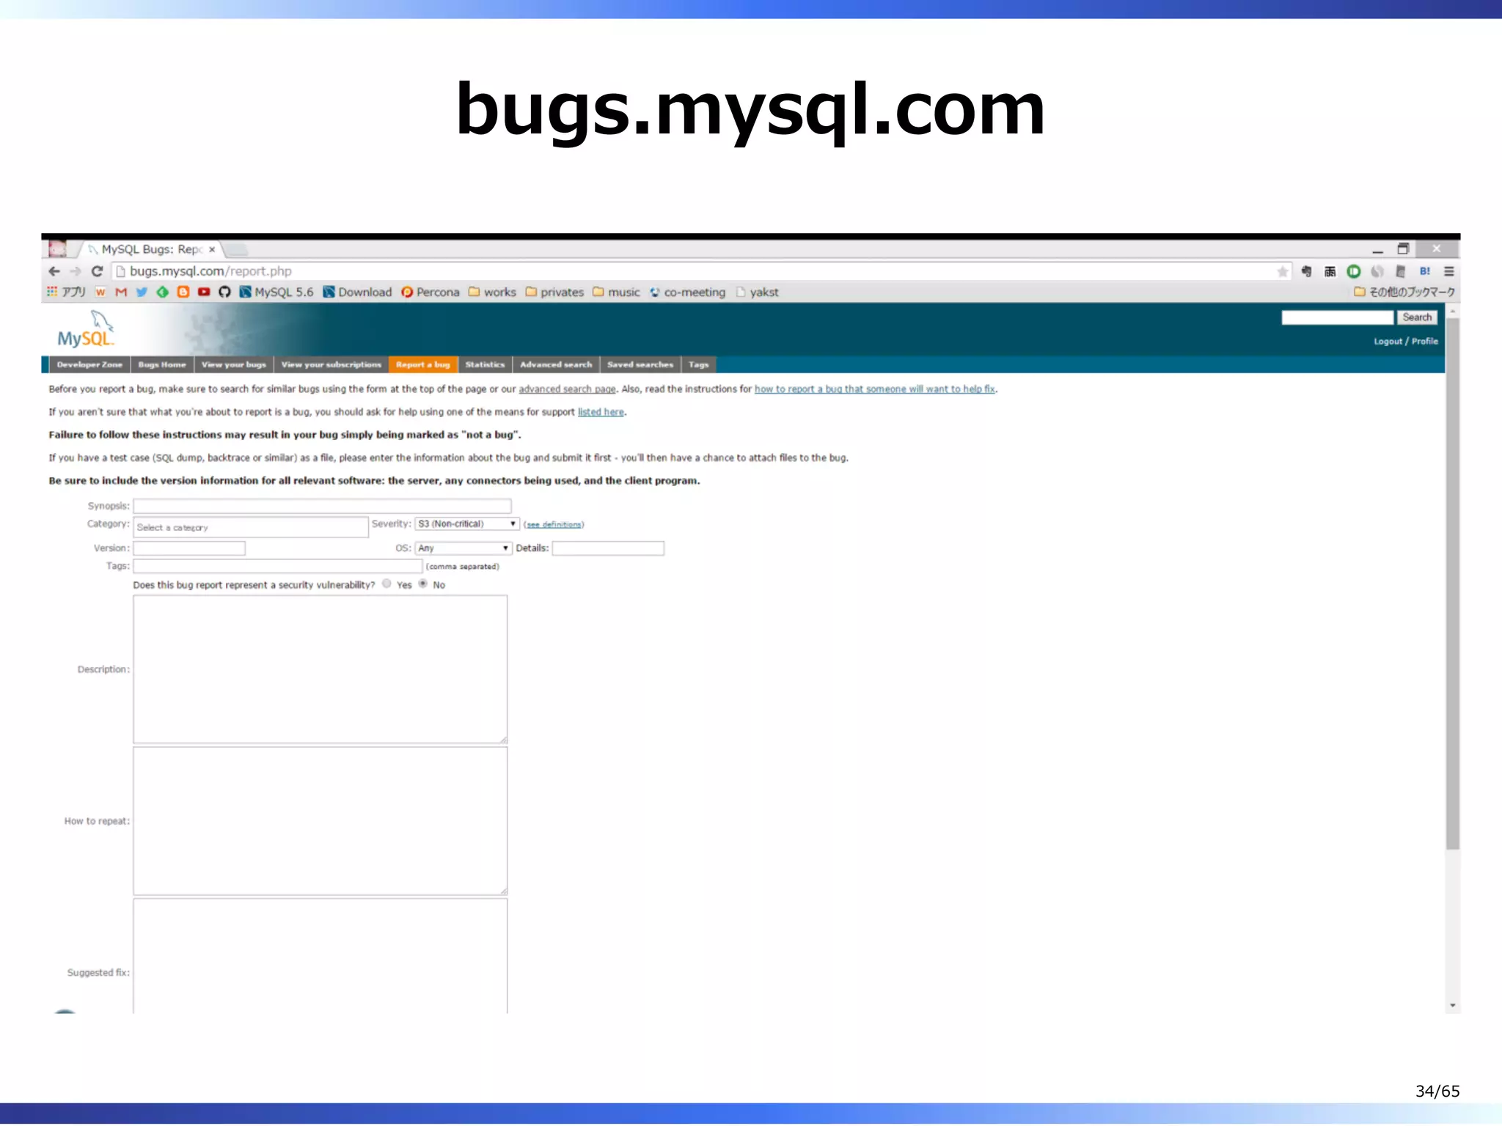Viewport: 1502px width, 1126px height.
Task: Click the Search button in the header
Action: 1417,317
